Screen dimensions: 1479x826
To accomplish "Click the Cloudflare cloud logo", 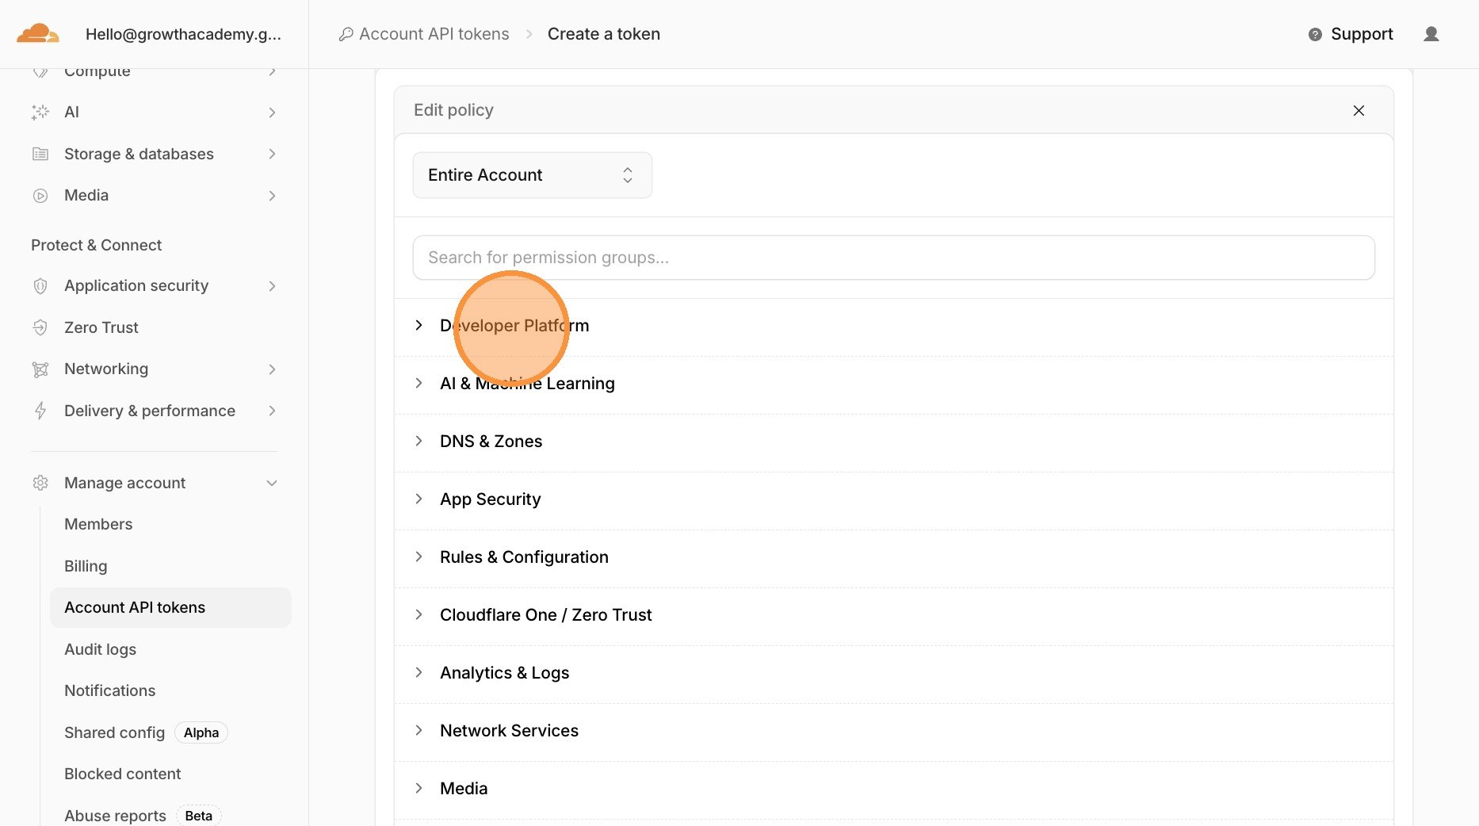I will point(38,33).
